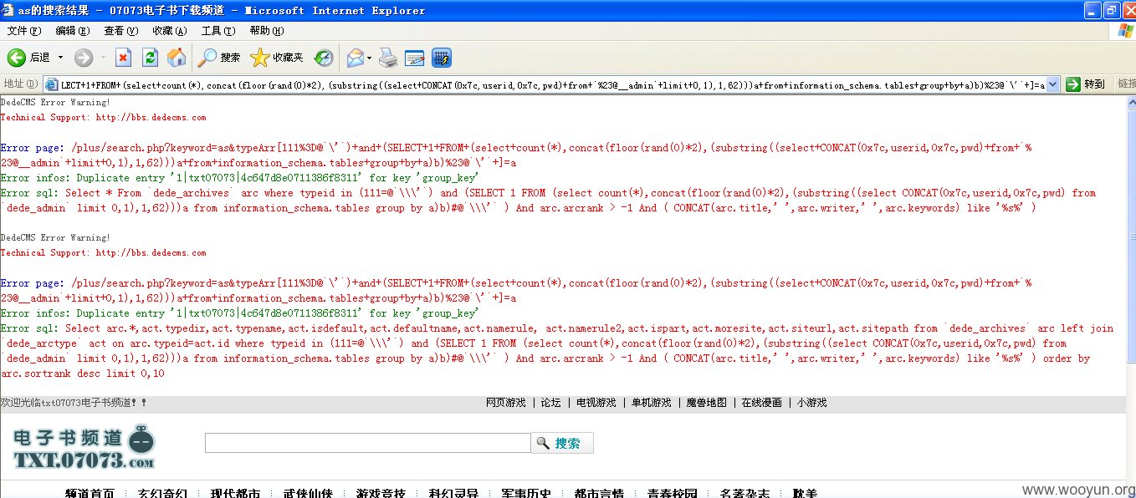Click the Edit page icon in the toolbar
Image resolution: width=1136 pixels, height=498 pixels.
coord(415,58)
